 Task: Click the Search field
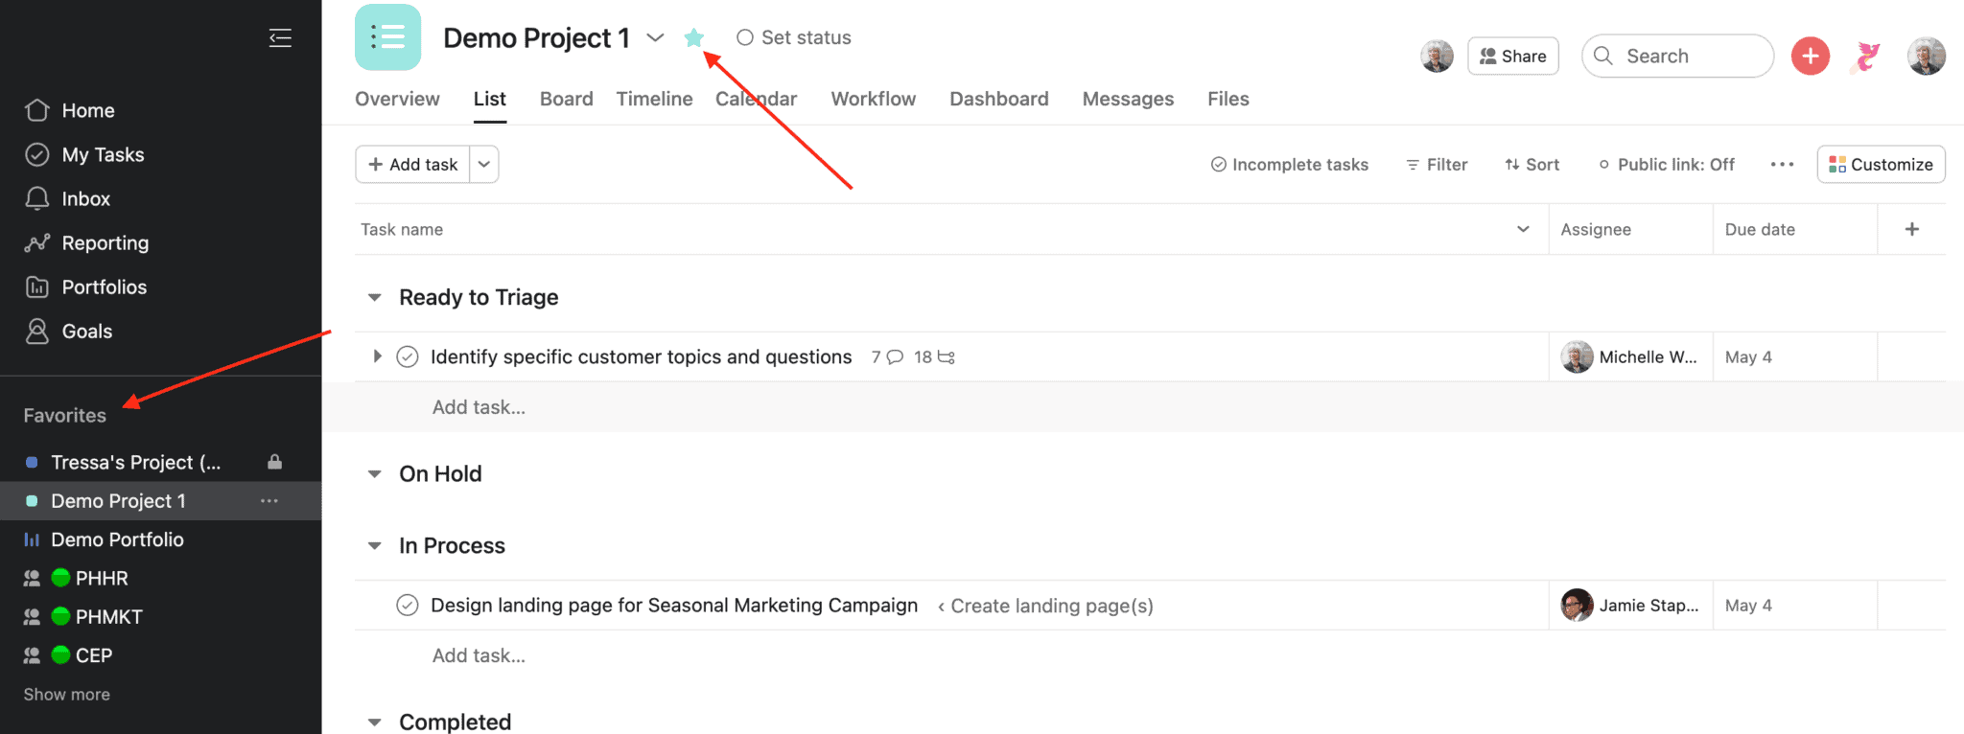coord(1677,56)
